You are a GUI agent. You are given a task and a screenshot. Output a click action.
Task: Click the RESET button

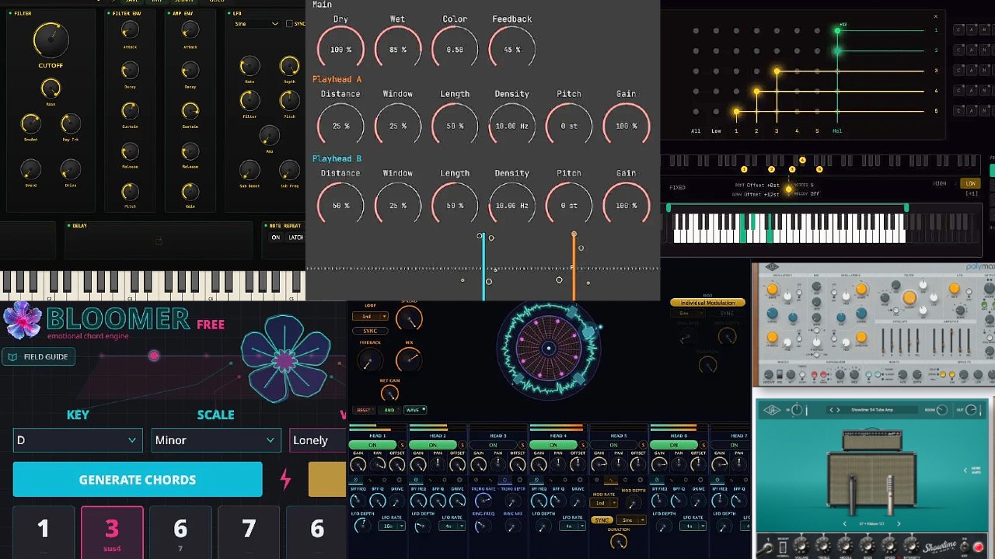point(363,410)
